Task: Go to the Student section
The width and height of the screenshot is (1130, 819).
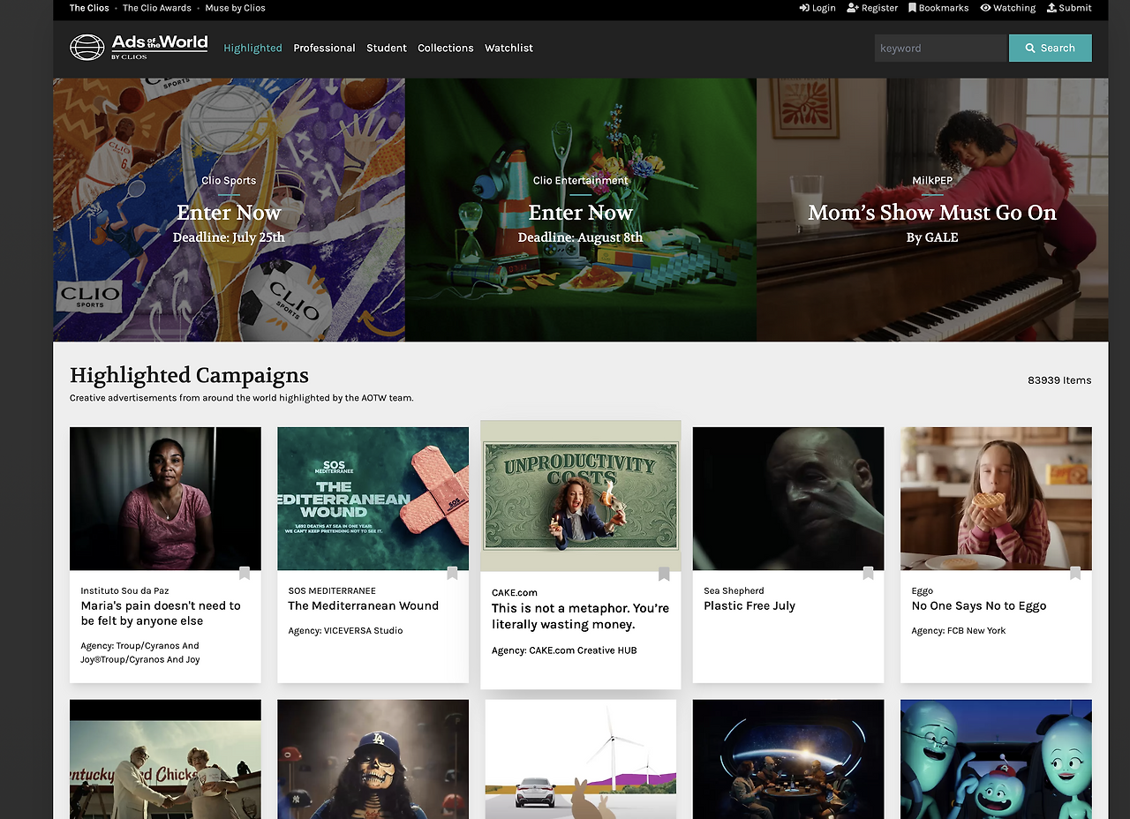Action: coord(387,48)
